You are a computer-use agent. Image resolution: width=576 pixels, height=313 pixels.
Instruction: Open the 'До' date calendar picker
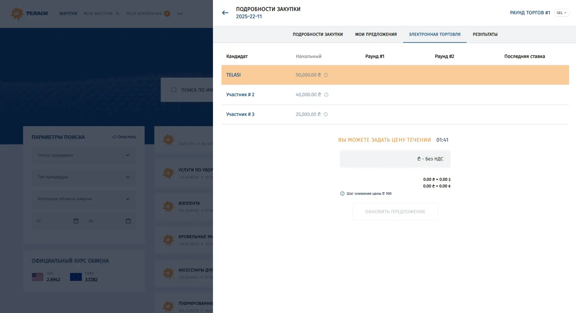pos(128,221)
